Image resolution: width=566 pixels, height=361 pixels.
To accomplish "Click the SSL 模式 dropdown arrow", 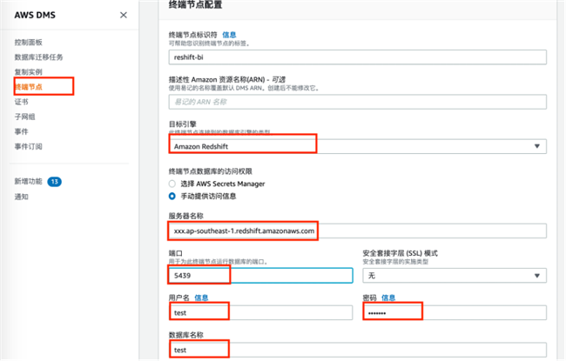I will point(537,276).
